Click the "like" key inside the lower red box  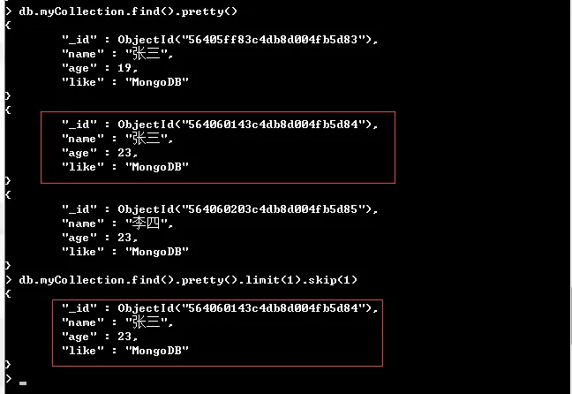82,351
